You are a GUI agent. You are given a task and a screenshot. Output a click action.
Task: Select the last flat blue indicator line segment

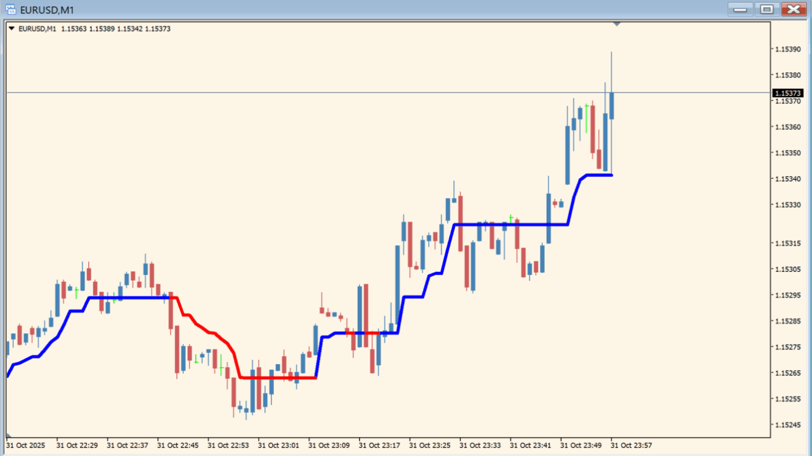(x=599, y=175)
